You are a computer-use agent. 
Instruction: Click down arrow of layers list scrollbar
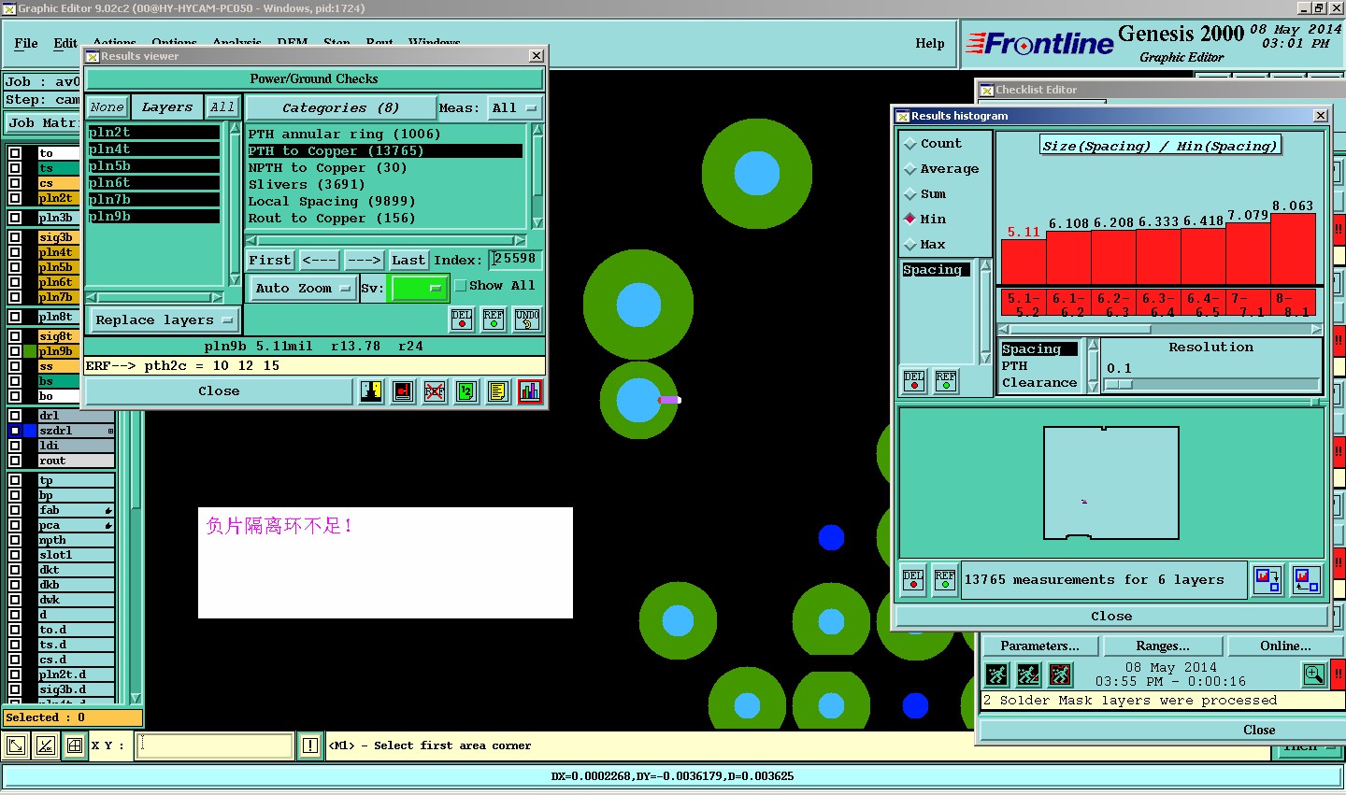[x=235, y=279]
